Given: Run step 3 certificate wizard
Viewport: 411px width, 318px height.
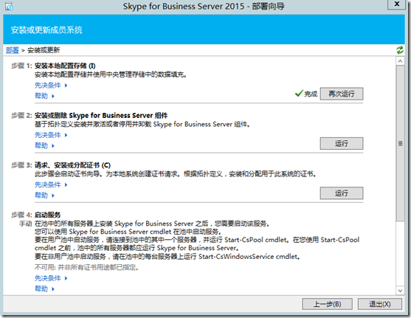Looking at the screenshot, I should click(x=342, y=193).
